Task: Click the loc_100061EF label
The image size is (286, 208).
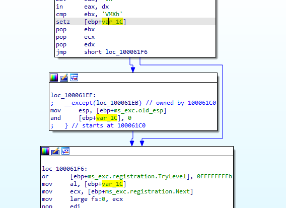Action: tap(73, 95)
